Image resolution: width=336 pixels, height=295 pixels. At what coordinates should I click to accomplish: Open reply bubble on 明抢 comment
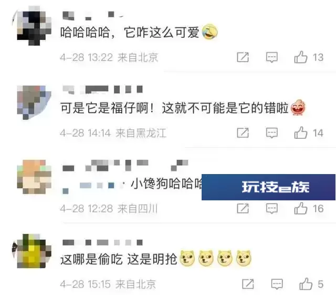[277, 284]
